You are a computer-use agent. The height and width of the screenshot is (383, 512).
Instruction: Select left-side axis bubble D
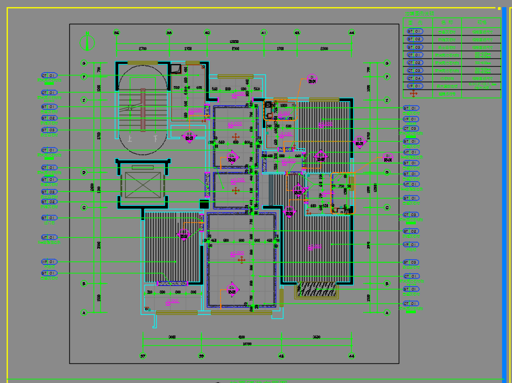pyautogui.click(x=84, y=172)
